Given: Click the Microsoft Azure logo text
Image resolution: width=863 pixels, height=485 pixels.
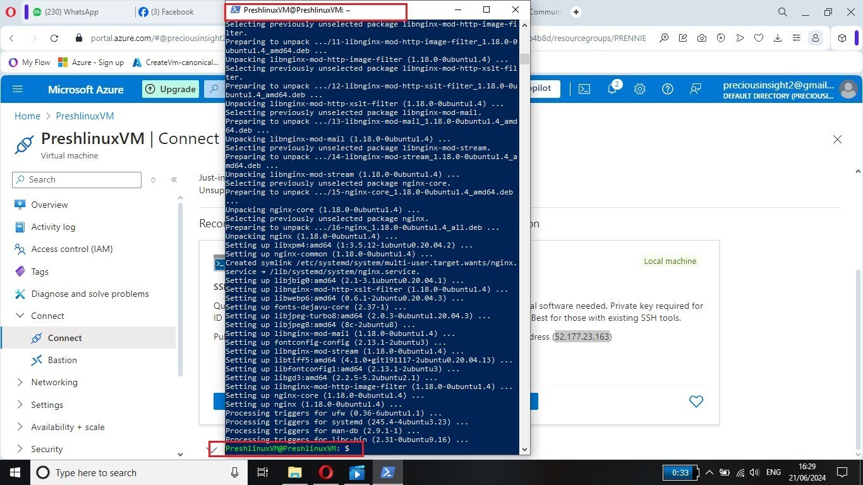Looking at the screenshot, I should (86, 89).
